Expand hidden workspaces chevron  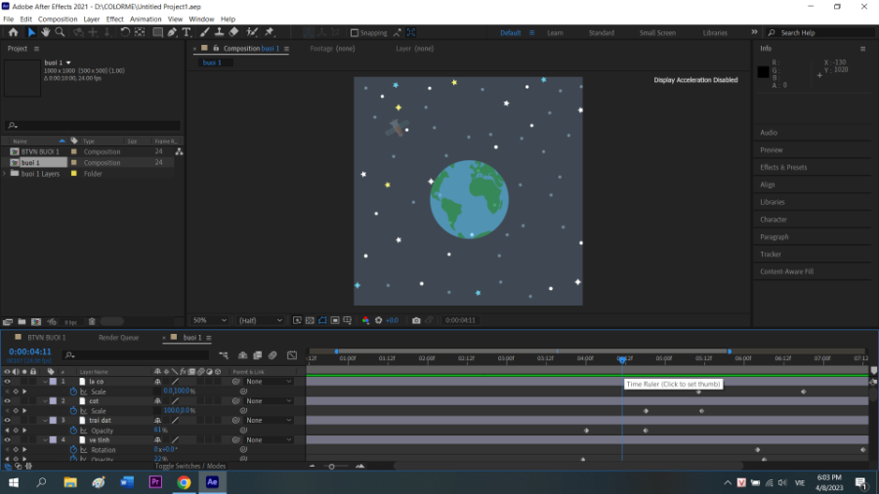pyautogui.click(x=754, y=32)
